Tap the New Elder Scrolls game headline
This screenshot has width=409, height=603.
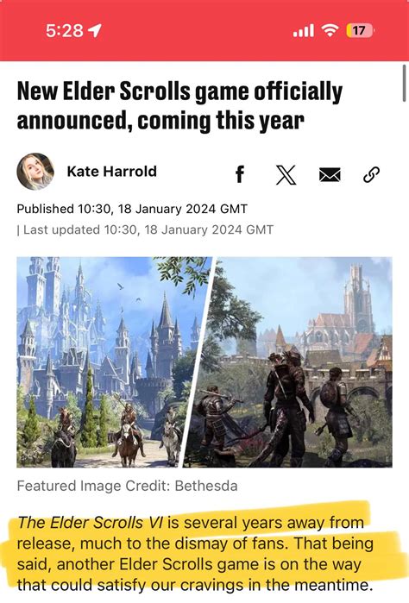(x=179, y=106)
